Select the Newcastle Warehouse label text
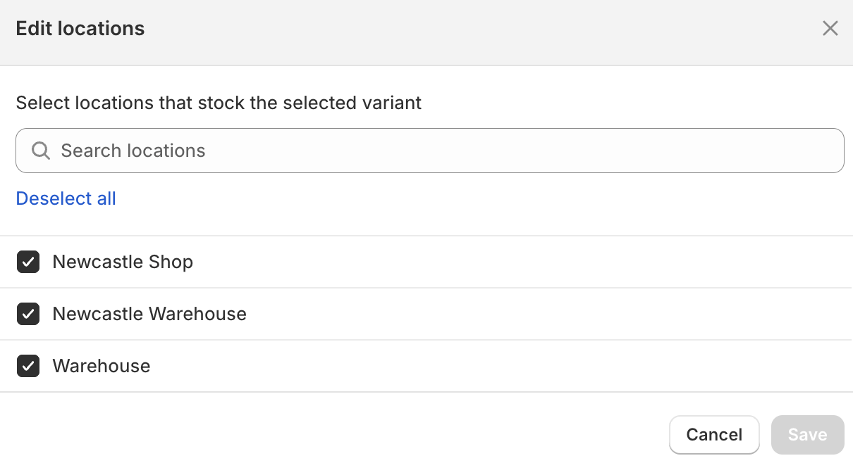 [149, 314]
